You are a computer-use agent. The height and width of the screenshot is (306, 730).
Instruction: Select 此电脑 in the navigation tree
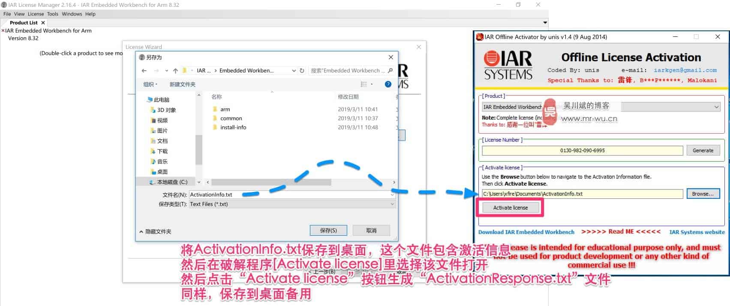tap(158, 100)
